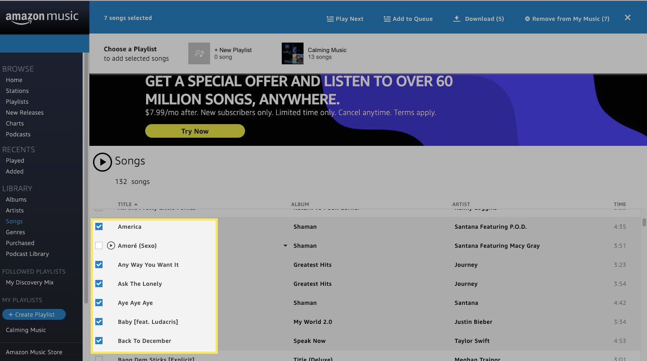The width and height of the screenshot is (647, 361).
Task: Go to Home in the Browse menu
Action: [14, 80]
